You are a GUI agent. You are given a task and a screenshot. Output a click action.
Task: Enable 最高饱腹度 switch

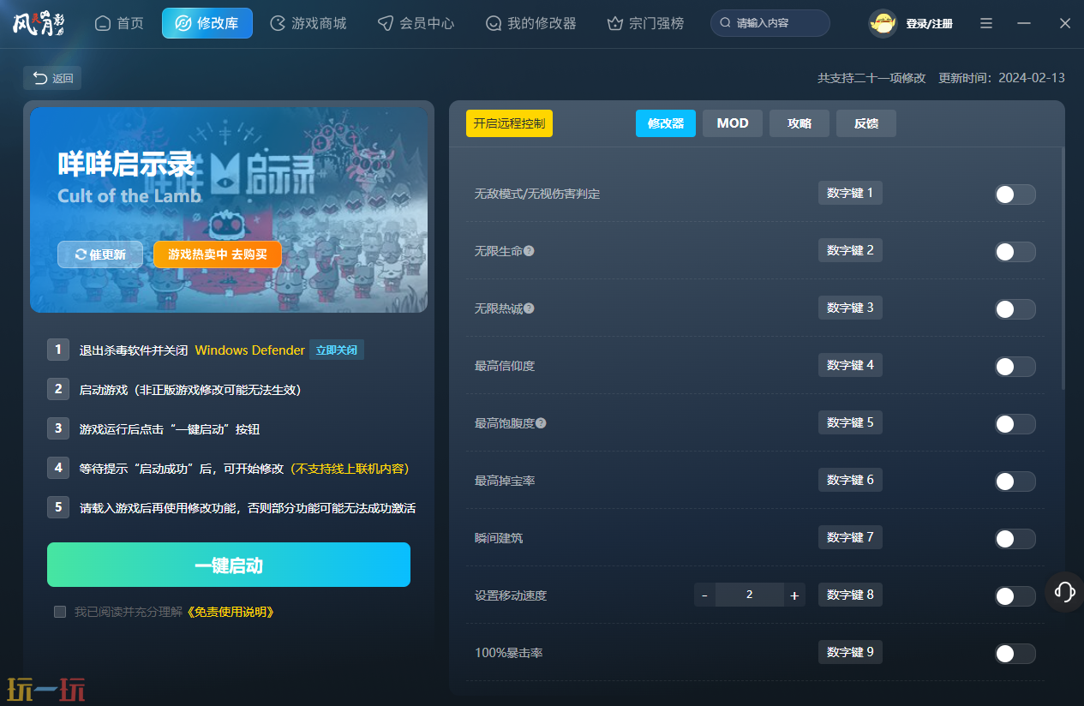coord(1015,424)
